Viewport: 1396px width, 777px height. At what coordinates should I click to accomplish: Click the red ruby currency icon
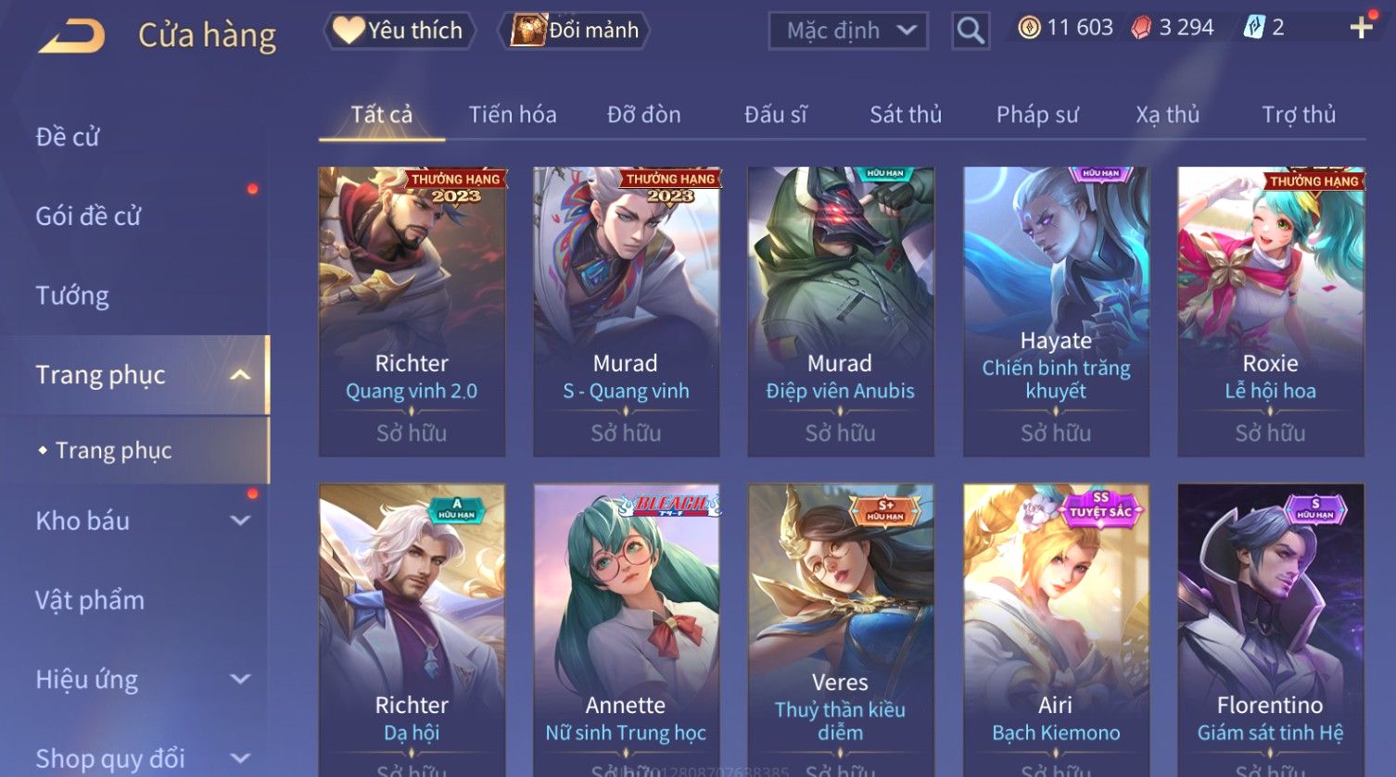pos(1141,28)
